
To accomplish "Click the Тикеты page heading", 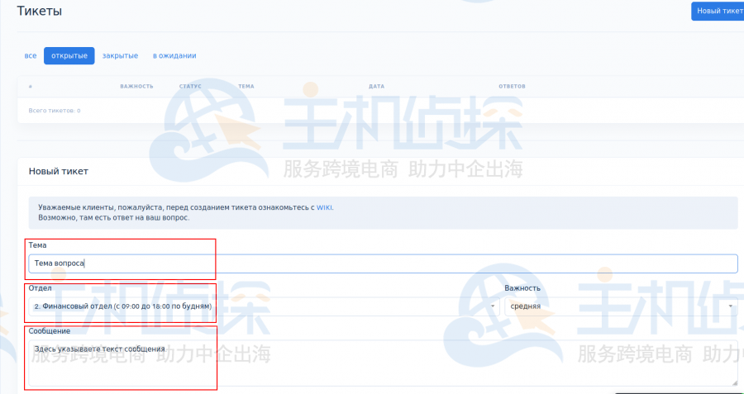I will (40, 11).
